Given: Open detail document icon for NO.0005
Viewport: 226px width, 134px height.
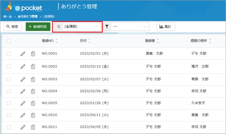Looking at the screenshot, I should click(33, 103).
